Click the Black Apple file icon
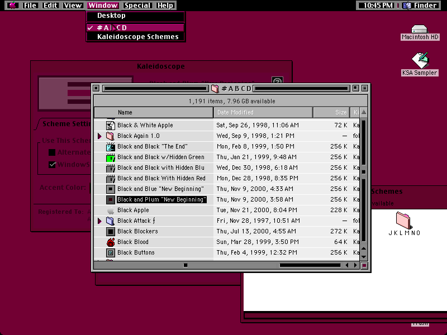The width and height of the screenshot is (447, 335). pyautogui.click(x=111, y=210)
